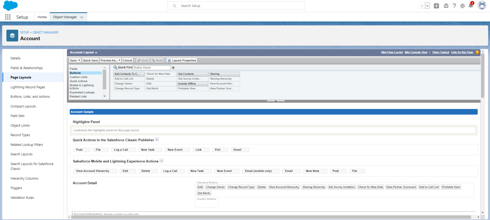Click the Undo toolbar button
The height and width of the screenshot is (220, 490).
143,60
